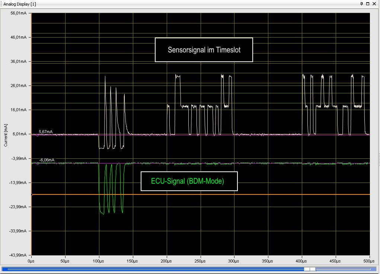This screenshot has height=274, width=380.
Task: Click the 300µs time axis label
Action: (x=234, y=261)
